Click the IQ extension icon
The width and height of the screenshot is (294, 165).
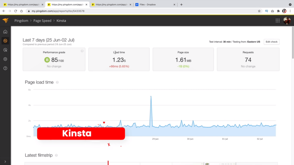(x=266, y=11)
